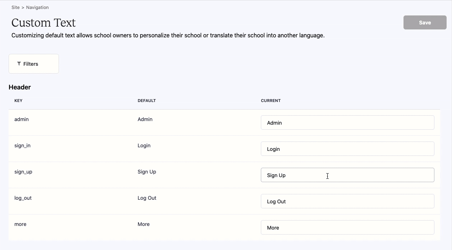Select the 'admin' key cell

[x=22, y=119]
